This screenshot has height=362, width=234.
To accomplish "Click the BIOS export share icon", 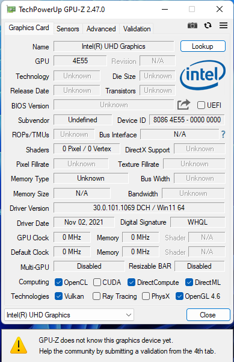I will (183, 105).
